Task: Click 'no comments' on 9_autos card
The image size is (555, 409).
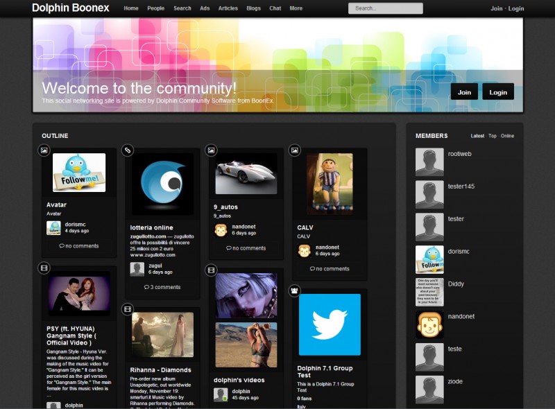Action: (x=246, y=248)
